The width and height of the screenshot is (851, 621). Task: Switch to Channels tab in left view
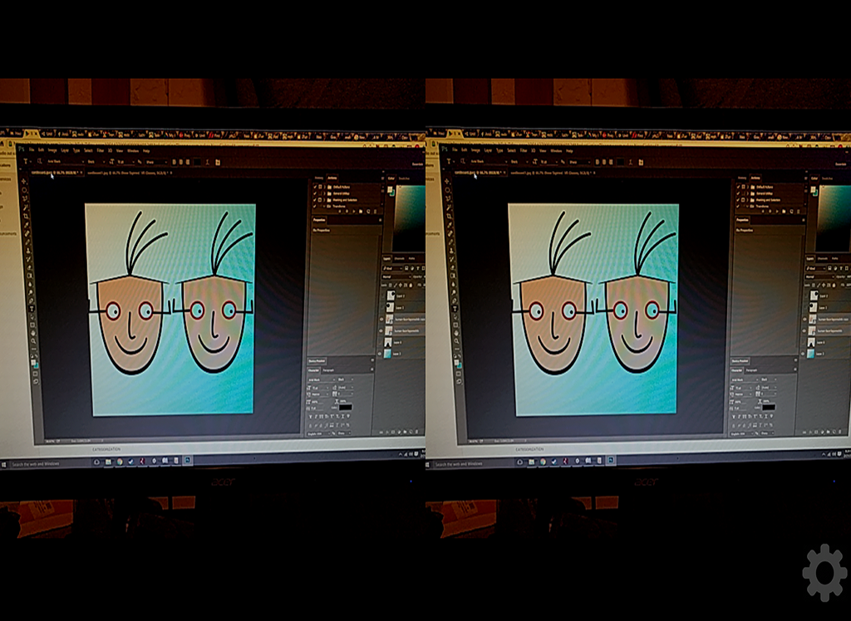tap(400, 259)
